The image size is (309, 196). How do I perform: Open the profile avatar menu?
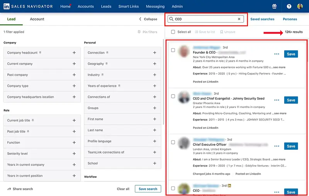coord(300,6)
